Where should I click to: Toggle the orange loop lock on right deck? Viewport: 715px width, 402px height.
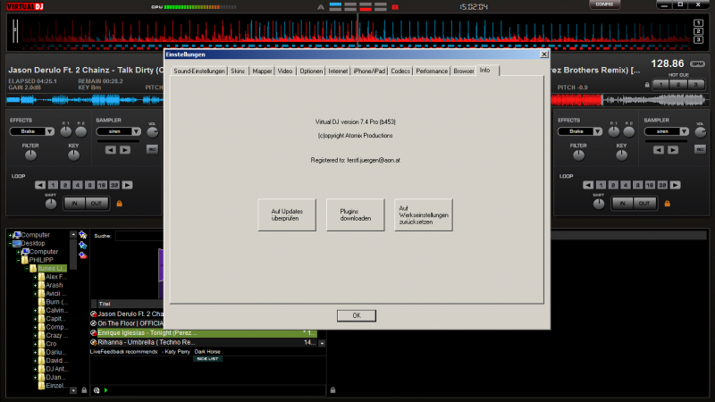[x=667, y=204]
